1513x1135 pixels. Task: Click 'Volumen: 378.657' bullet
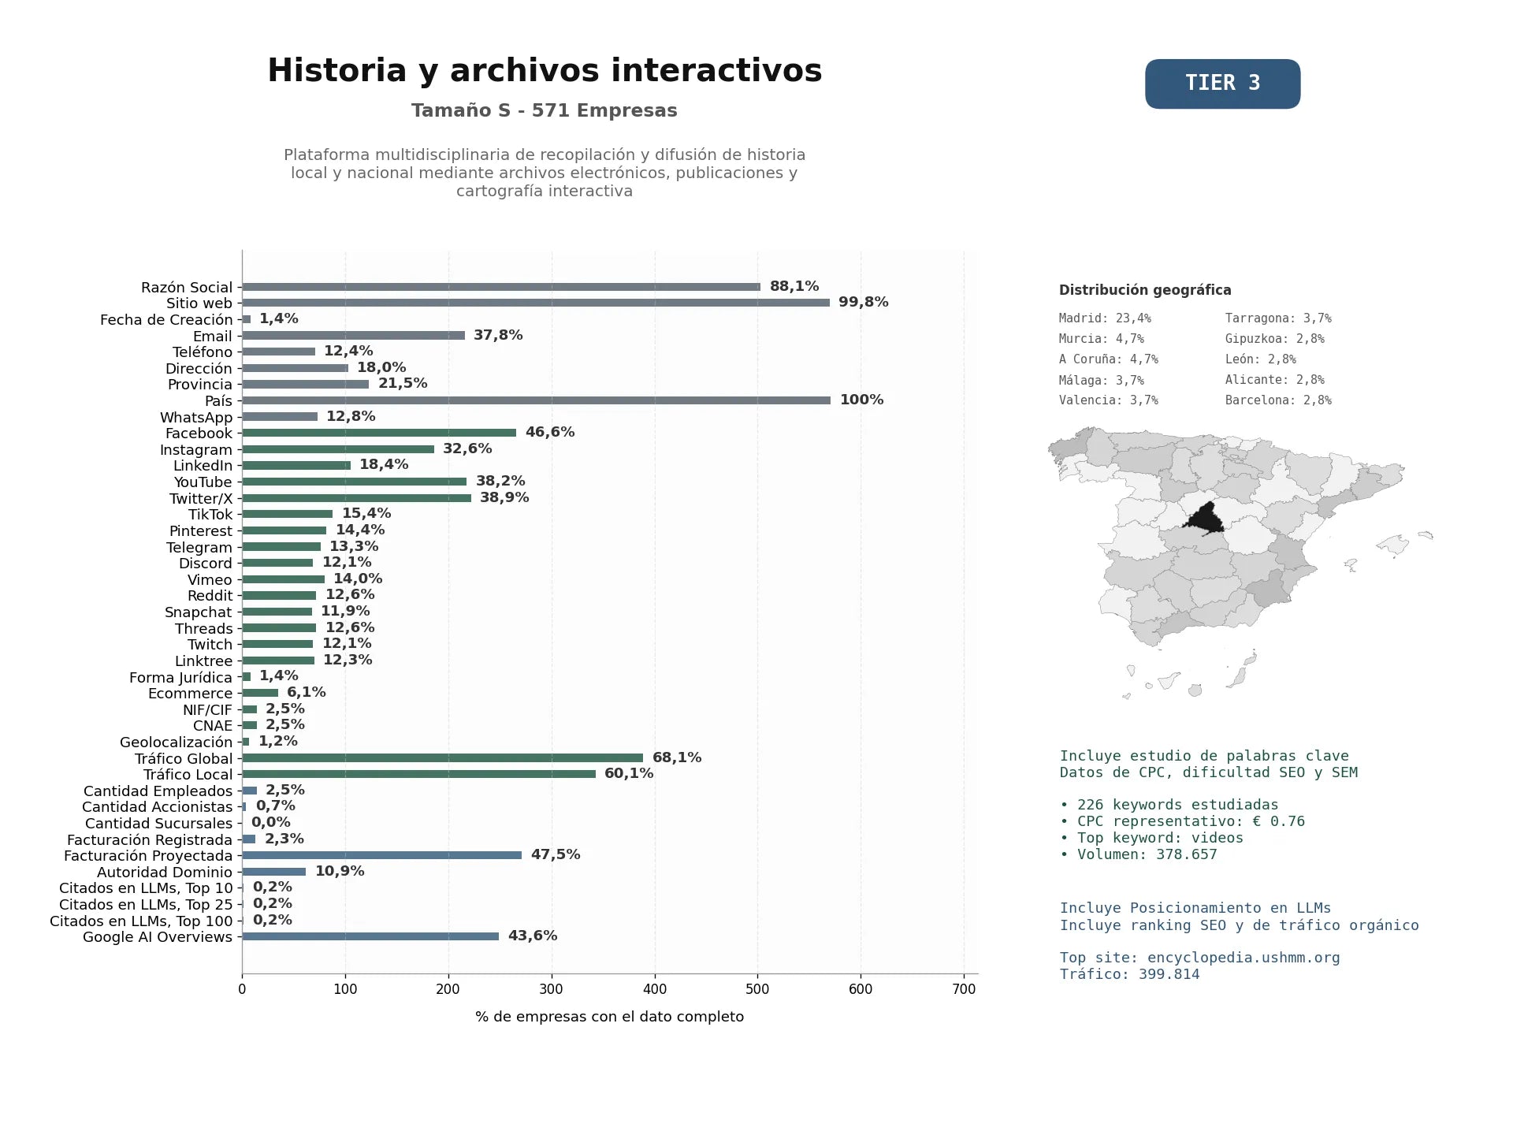tap(1139, 854)
